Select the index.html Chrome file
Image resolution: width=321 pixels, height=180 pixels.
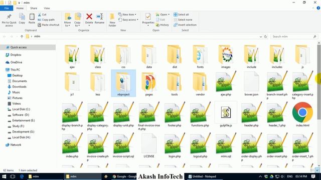click(x=302, y=114)
